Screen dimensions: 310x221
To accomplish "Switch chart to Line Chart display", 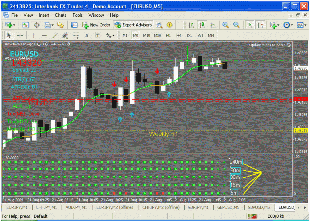I will point(213,25).
